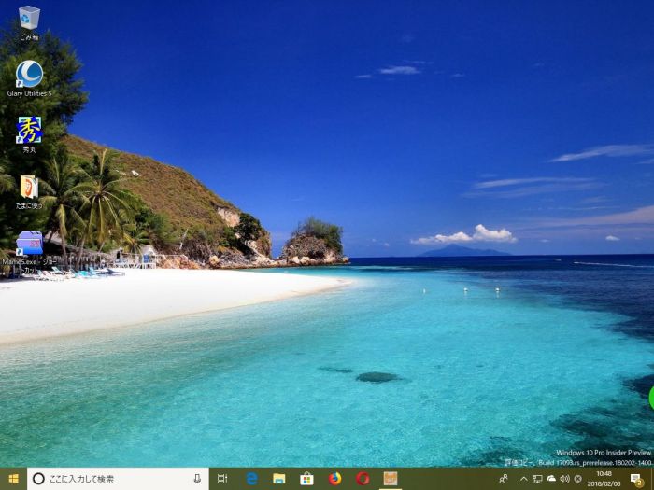Open the Recycle Bin (ごみ箱) desktop icon
This screenshot has height=490, width=654.
coord(29,18)
